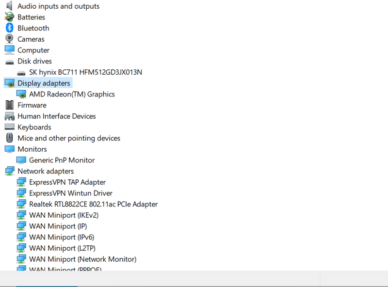The image size is (388, 287).
Task: Click the Disk drives category icon
Action: point(9,62)
